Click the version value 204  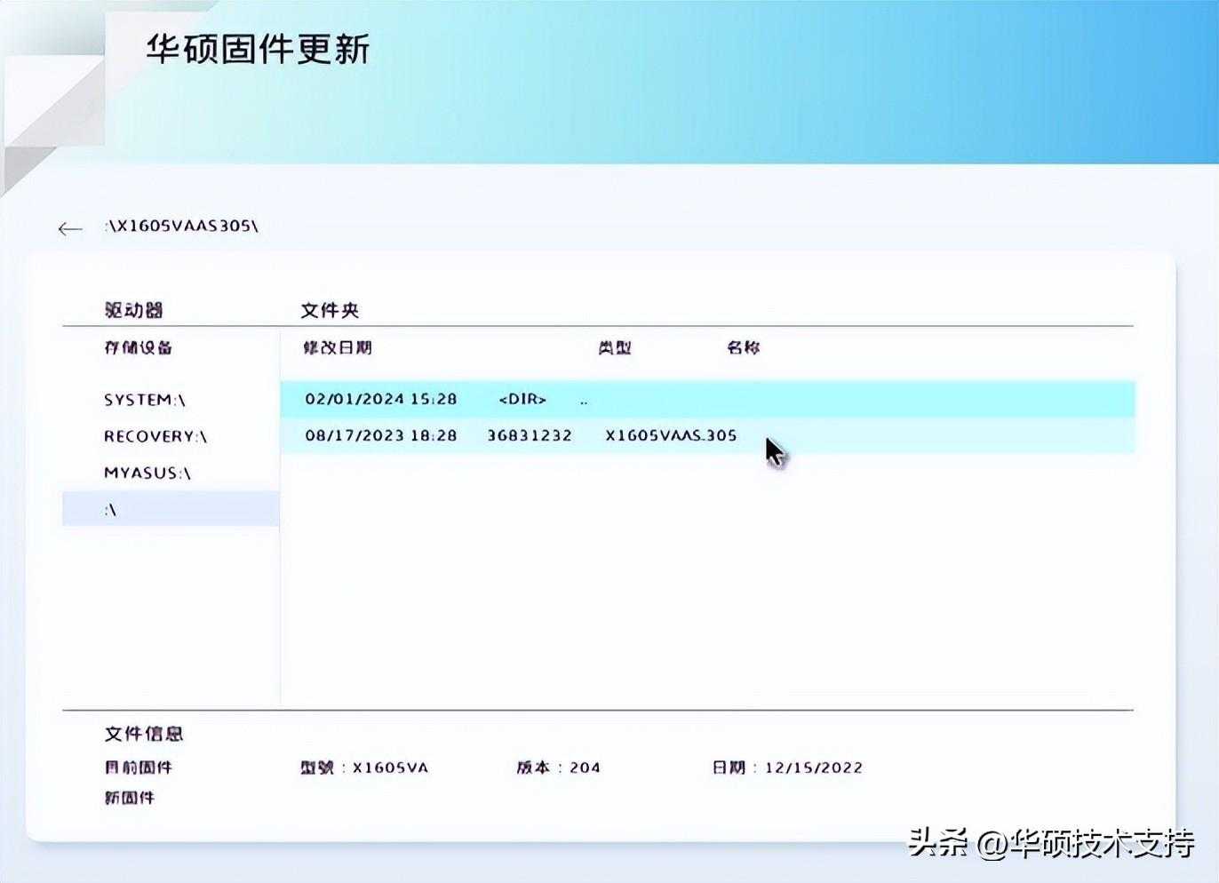pyautogui.click(x=585, y=768)
